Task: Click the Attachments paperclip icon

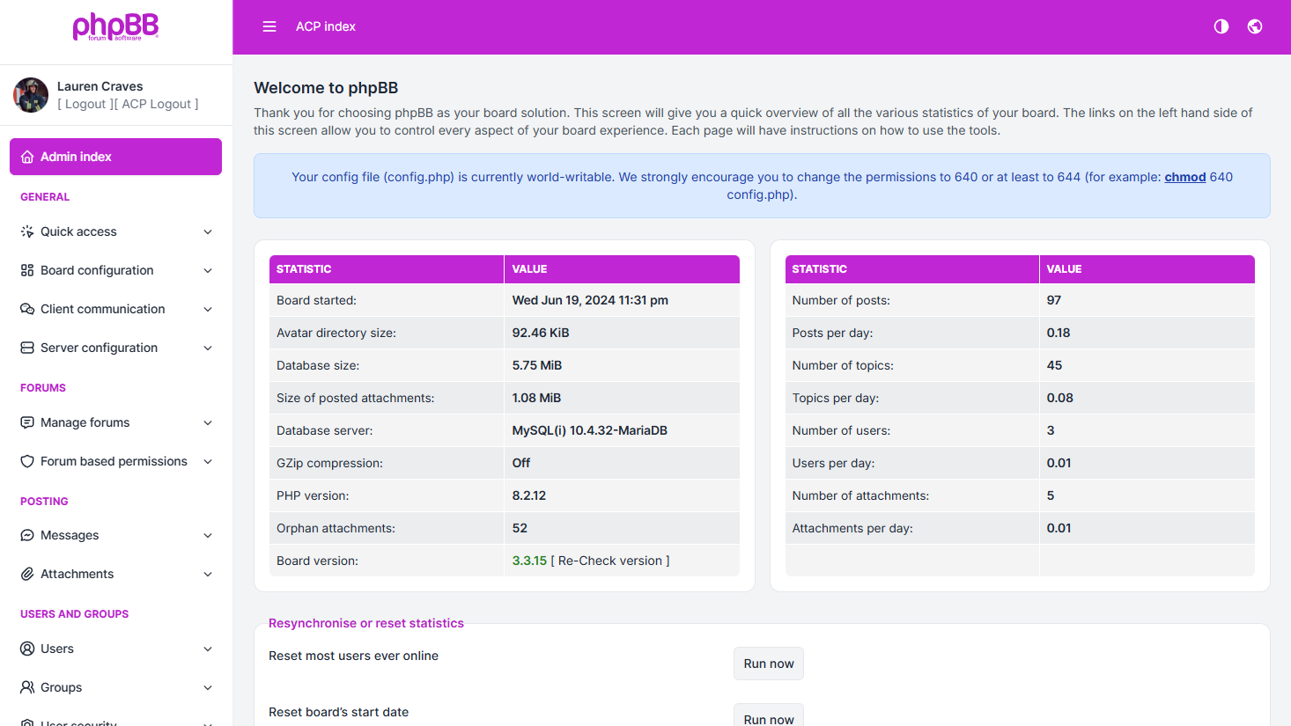Action: click(27, 574)
